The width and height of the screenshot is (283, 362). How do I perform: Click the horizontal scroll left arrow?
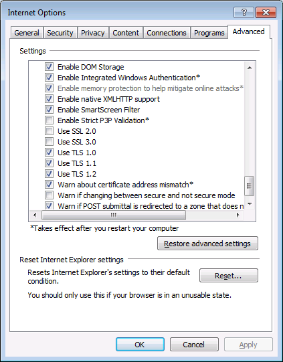(35, 215)
